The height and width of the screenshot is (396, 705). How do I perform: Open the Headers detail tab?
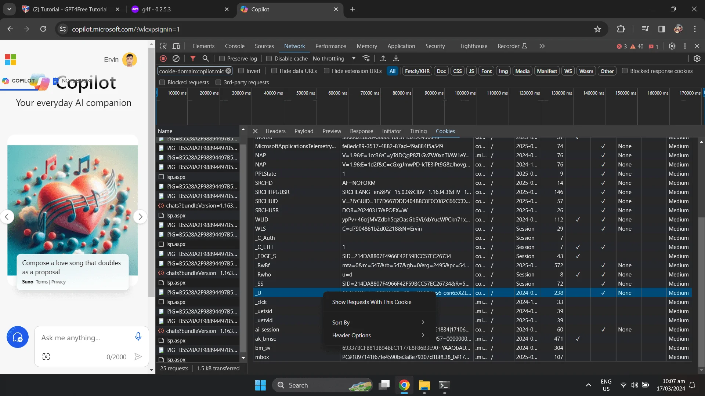tap(275, 131)
